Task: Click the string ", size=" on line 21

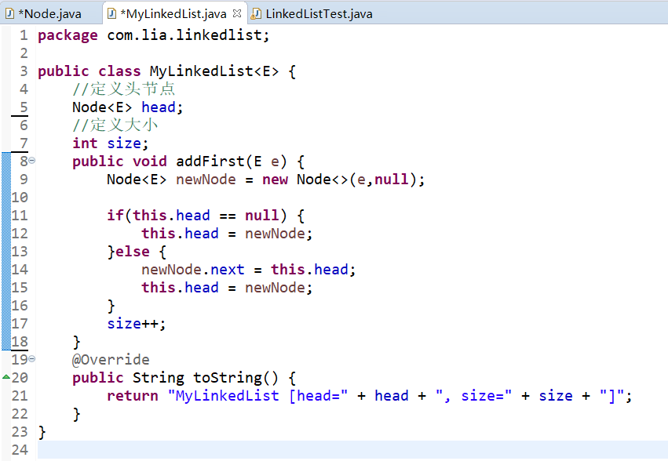Action: point(473,396)
